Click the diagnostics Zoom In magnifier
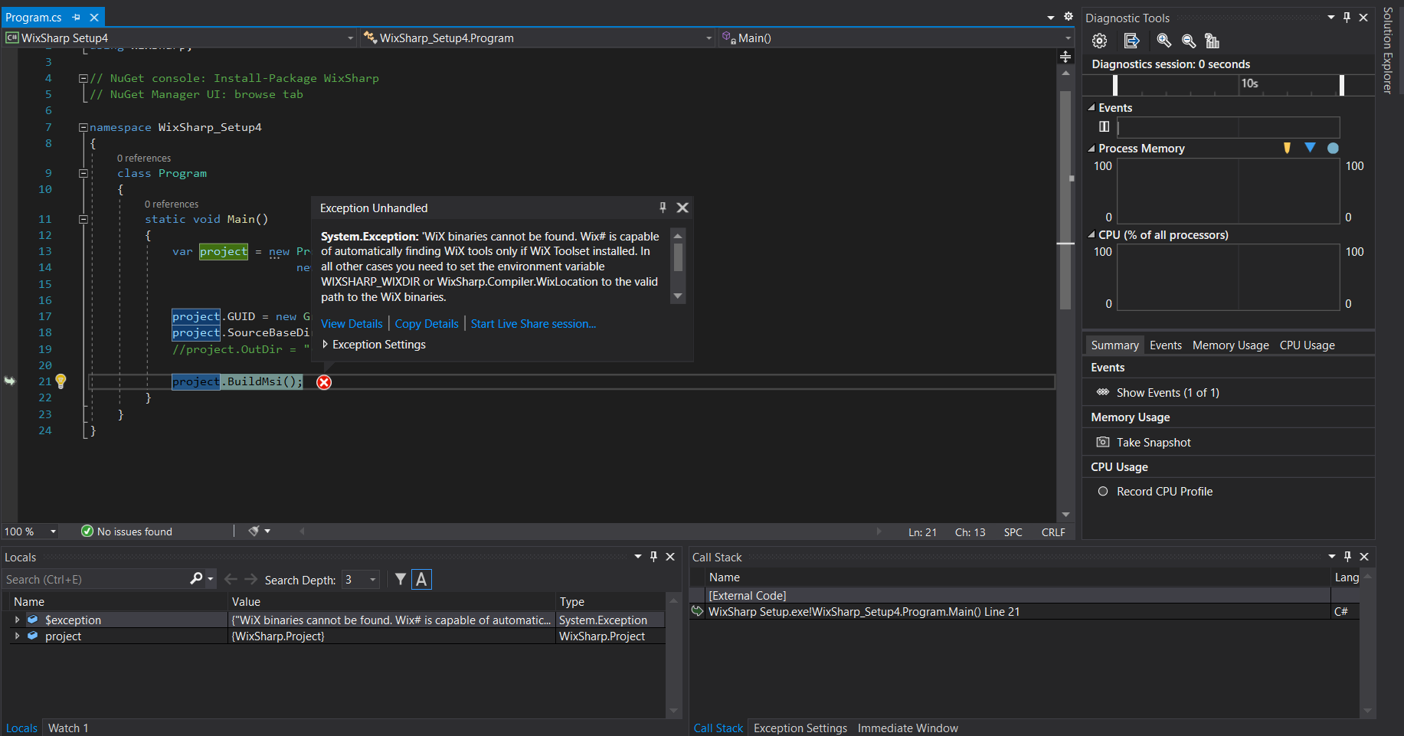The height and width of the screenshot is (736, 1404). pyautogui.click(x=1163, y=41)
